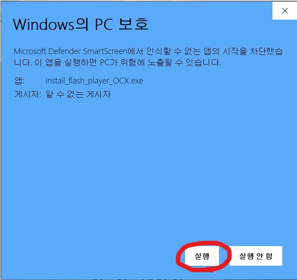
Task: Select the install_flash_player_OCX.exe file name
Action: point(95,81)
